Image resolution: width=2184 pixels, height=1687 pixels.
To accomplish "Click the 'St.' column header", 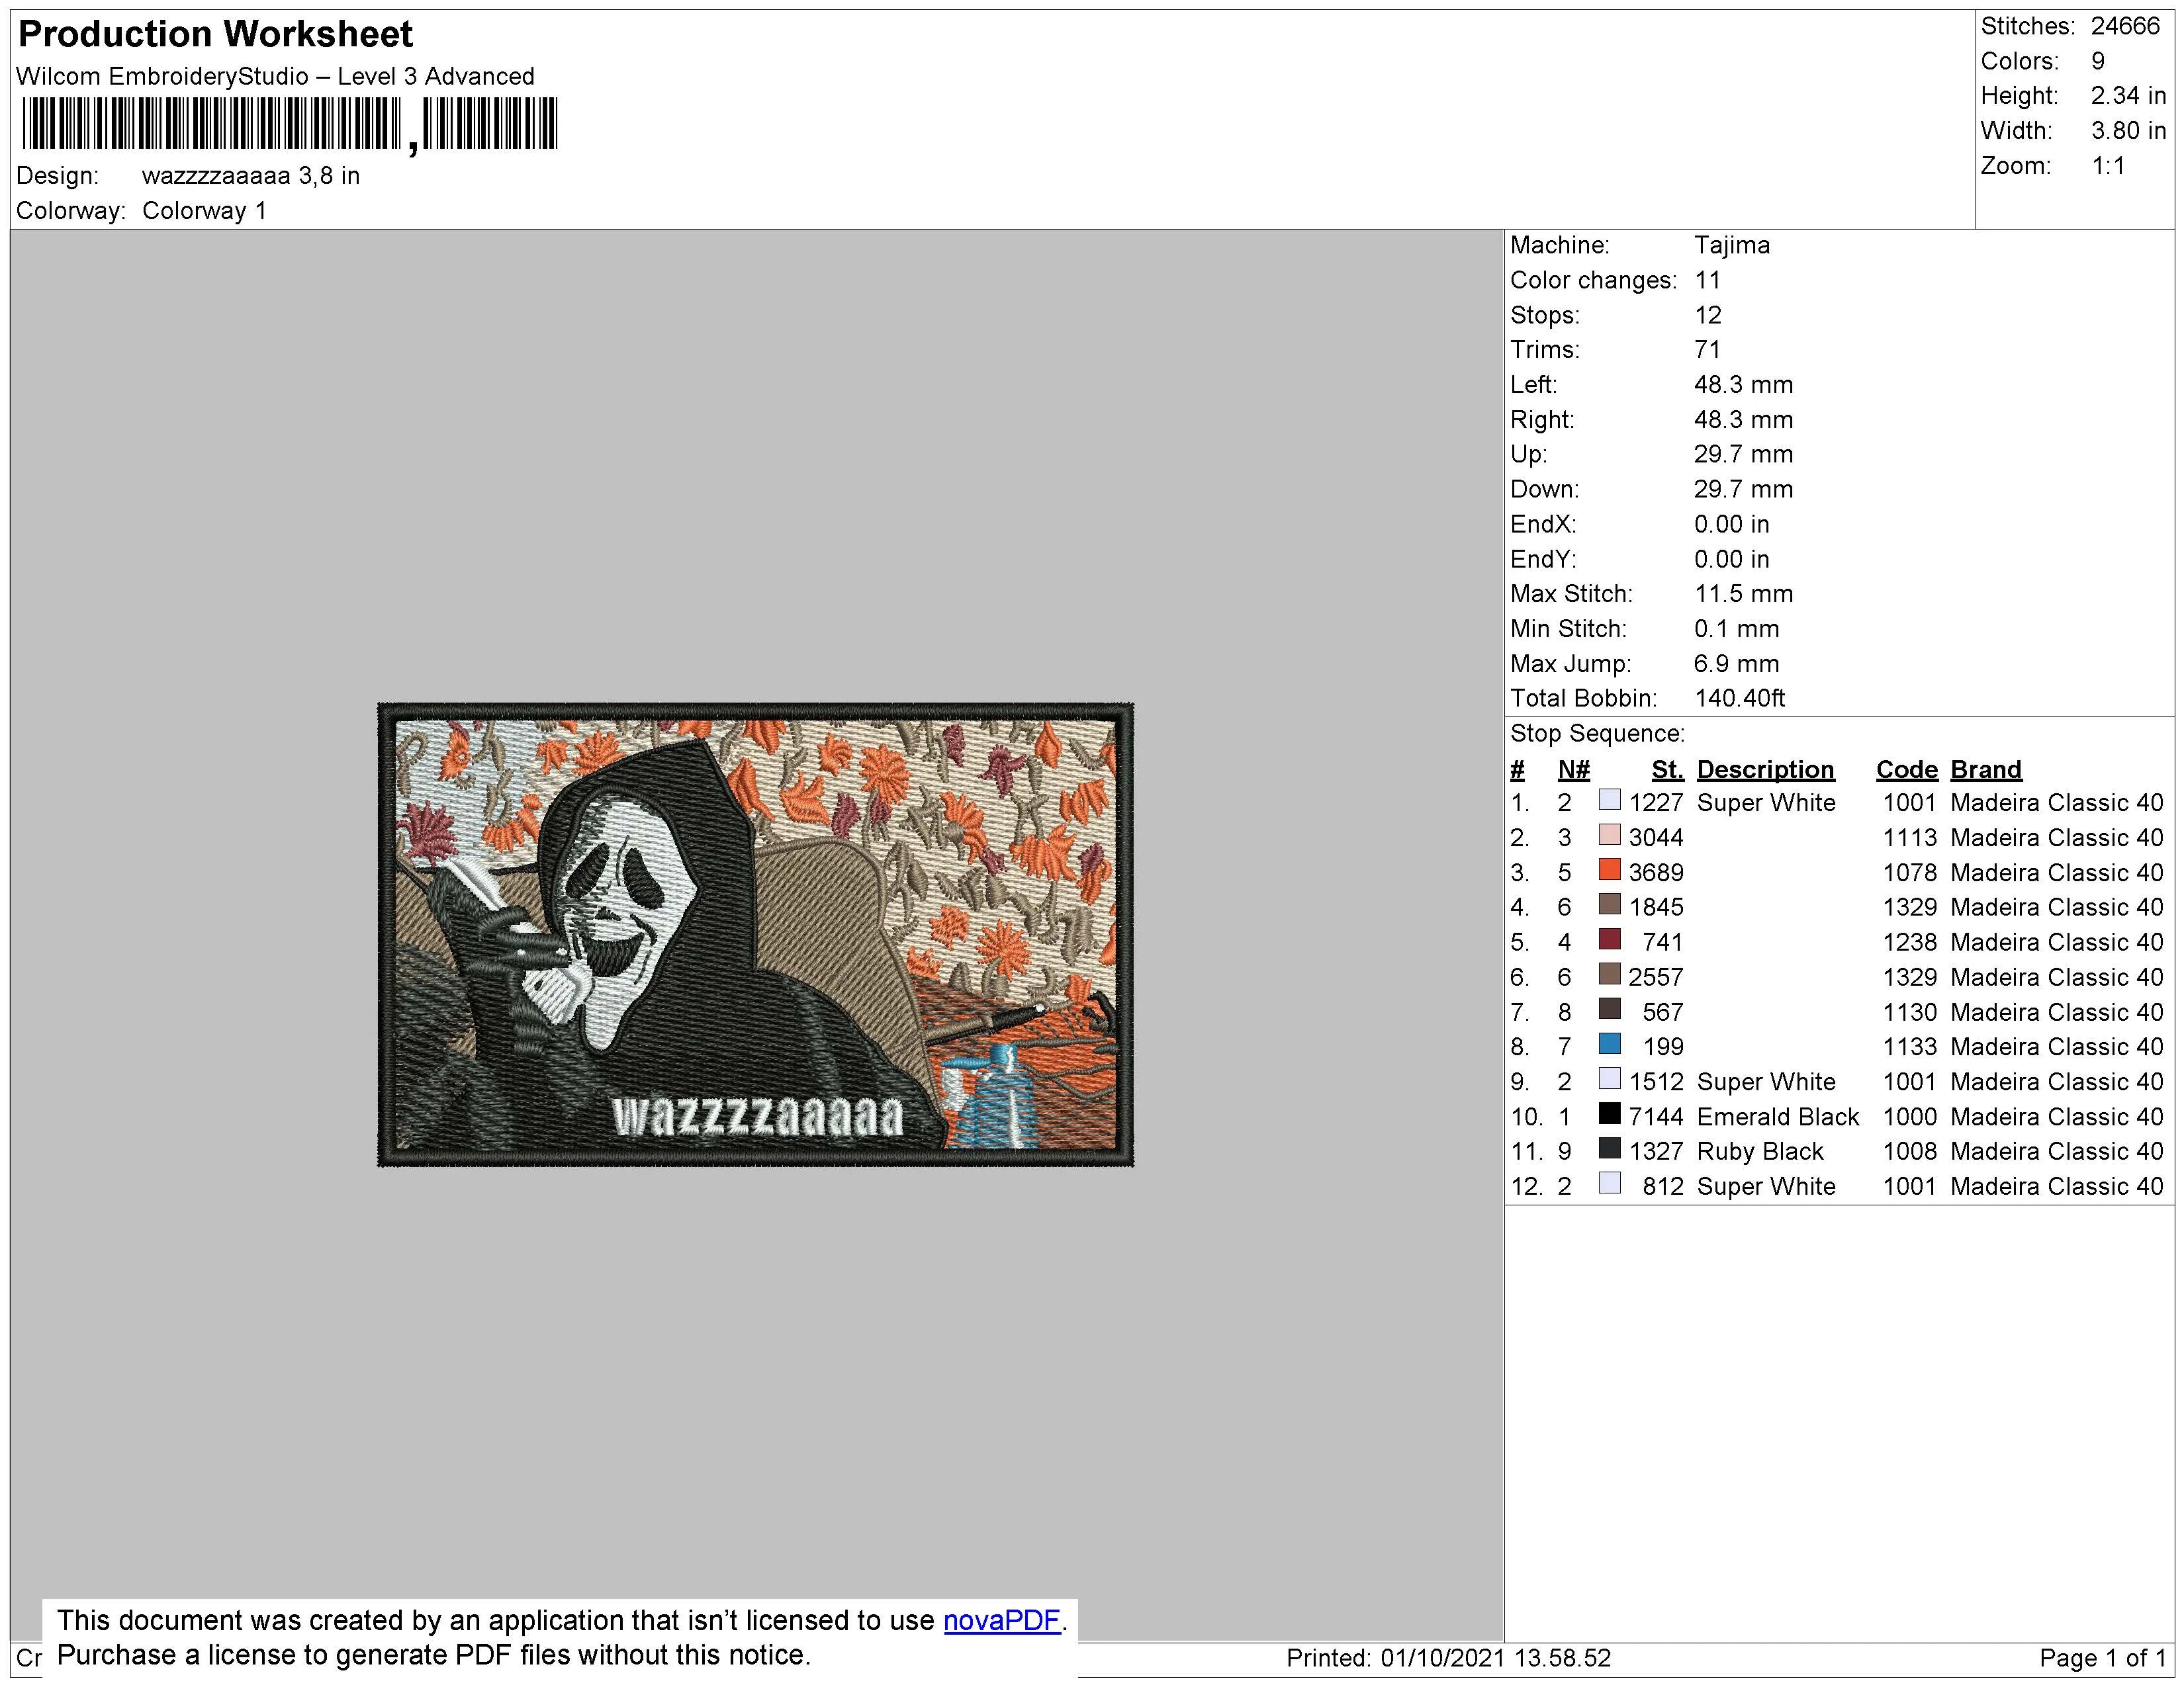I will tap(1667, 769).
